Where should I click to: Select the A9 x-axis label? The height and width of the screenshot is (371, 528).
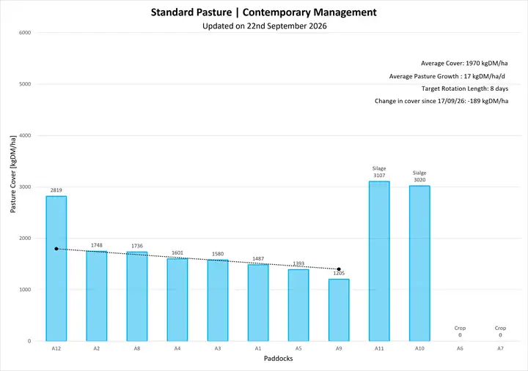(339, 348)
